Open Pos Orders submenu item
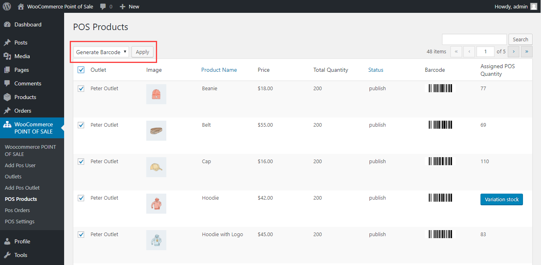Viewport: 541px width, 265px height. click(17, 210)
